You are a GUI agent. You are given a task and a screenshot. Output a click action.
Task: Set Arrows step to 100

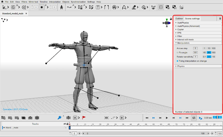[214, 48]
